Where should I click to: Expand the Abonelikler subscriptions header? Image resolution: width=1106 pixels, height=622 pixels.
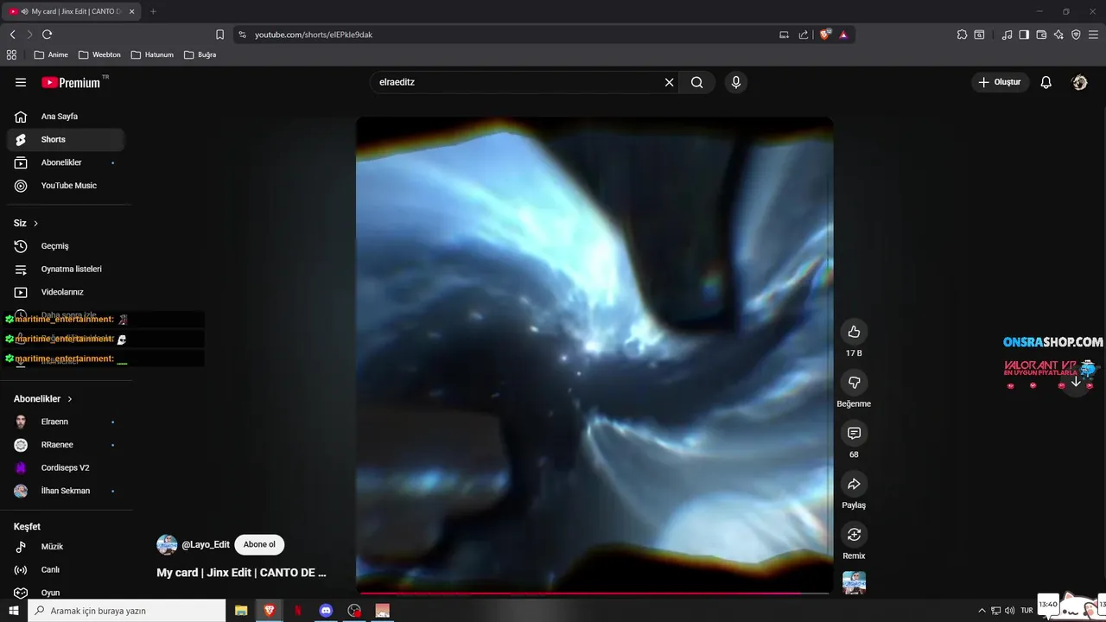tap(43, 399)
